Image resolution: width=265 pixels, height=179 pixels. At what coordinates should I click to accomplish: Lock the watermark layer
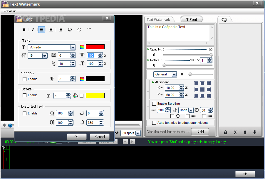(225, 132)
